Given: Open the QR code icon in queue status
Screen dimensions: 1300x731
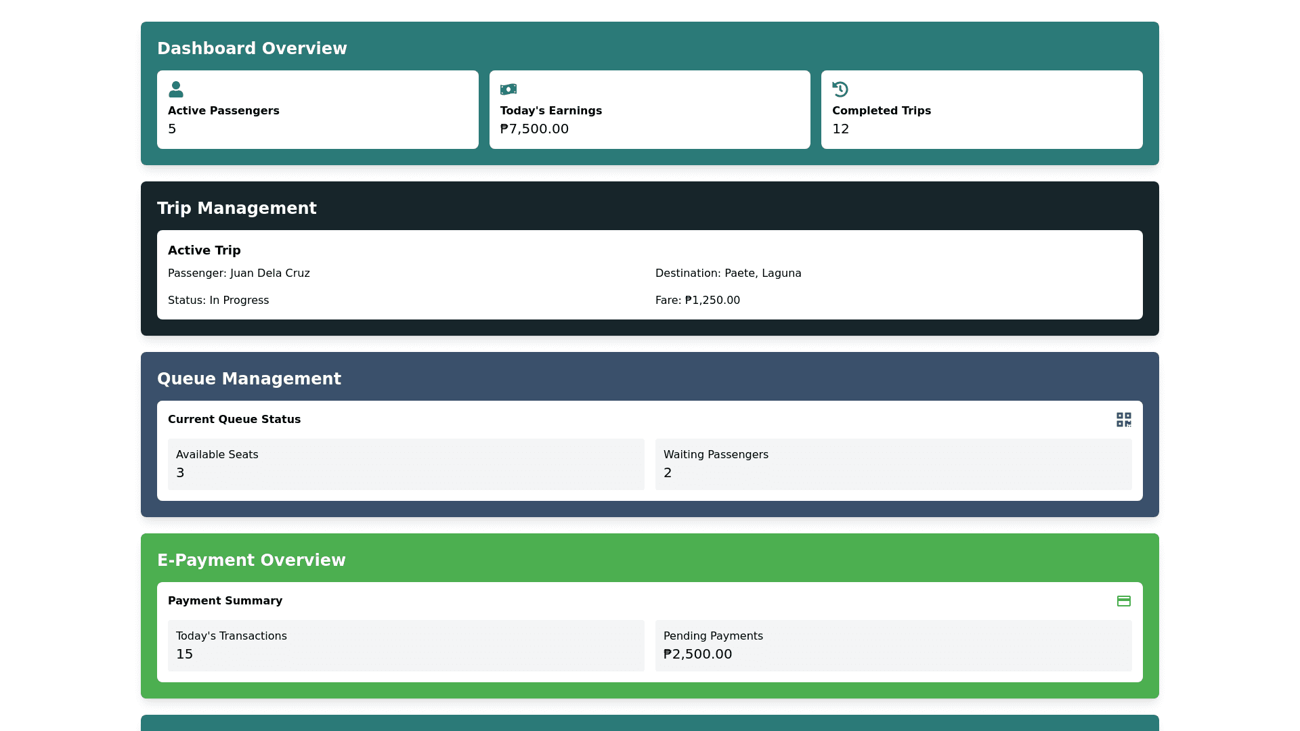Looking at the screenshot, I should click(x=1123, y=420).
